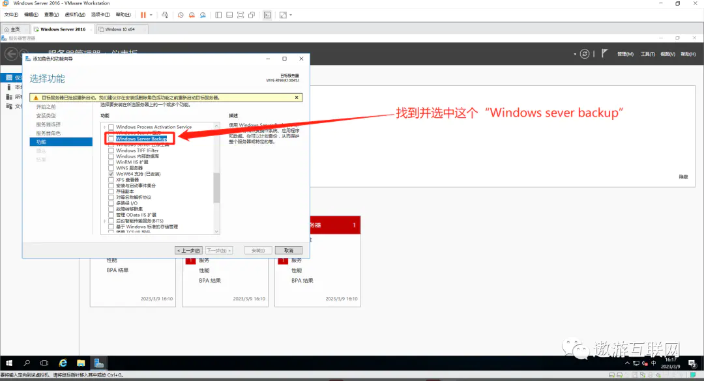Check the XPS 查看器 checkbox
The width and height of the screenshot is (704, 381).
click(111, 180)
